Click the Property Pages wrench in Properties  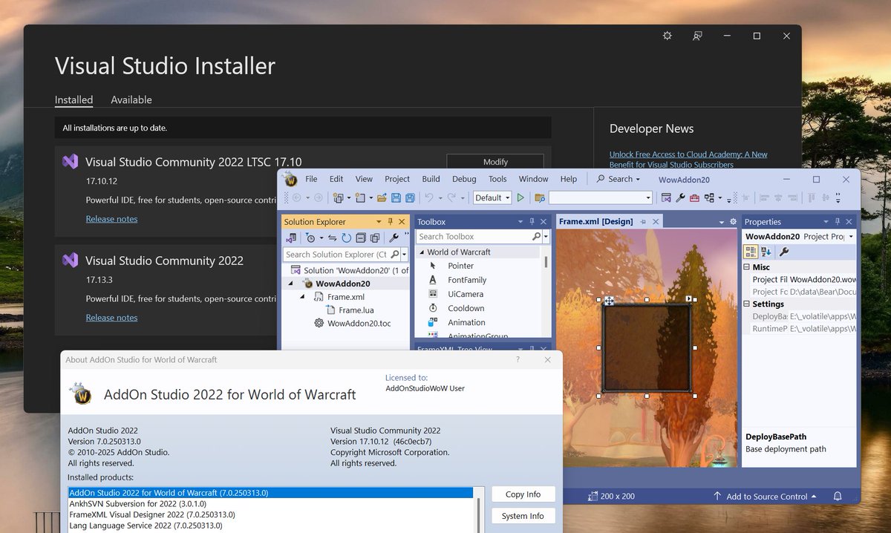pyautogui.click(x=784, y=252)
